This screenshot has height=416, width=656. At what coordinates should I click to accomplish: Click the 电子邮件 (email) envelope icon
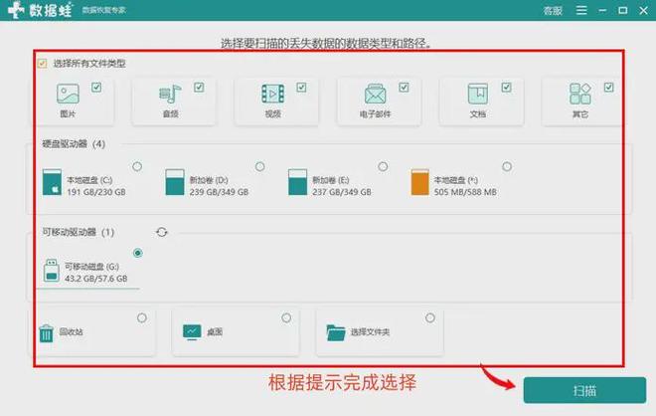click(x=375, y=95)
